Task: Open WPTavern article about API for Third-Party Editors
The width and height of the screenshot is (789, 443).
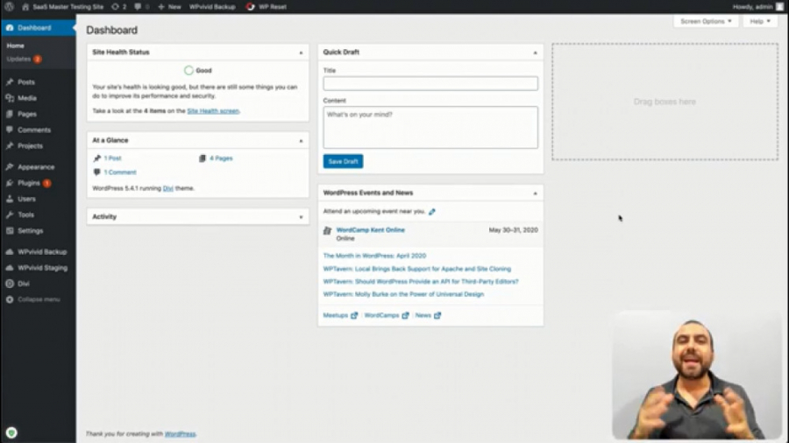Action: pyautogui.click(x=421, y=281)
